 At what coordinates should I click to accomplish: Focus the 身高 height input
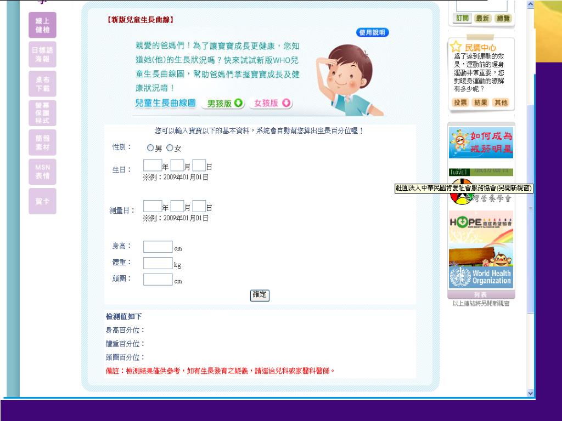pos(158,247)
